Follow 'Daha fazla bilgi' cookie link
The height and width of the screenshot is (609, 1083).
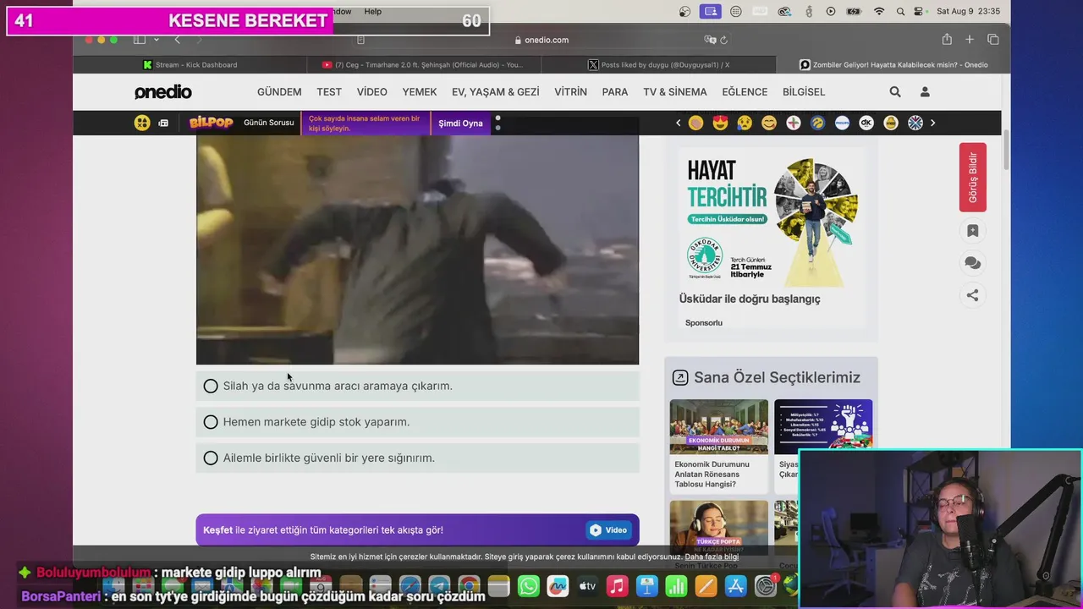[x=712, y=557]
